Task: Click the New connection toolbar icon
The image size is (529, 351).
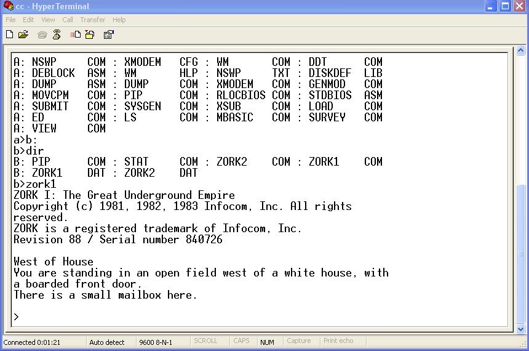Action: coord(10,34)
